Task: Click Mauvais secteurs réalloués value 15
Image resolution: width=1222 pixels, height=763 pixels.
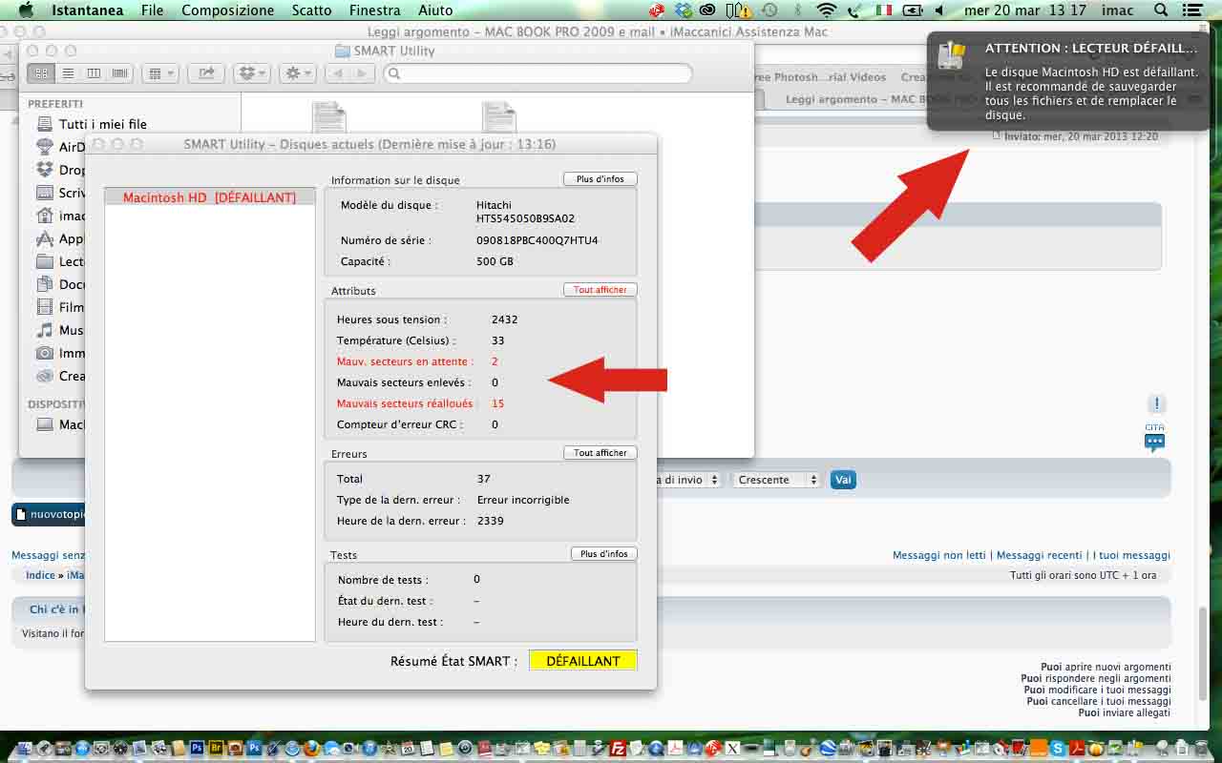Action: coord(497,403)
